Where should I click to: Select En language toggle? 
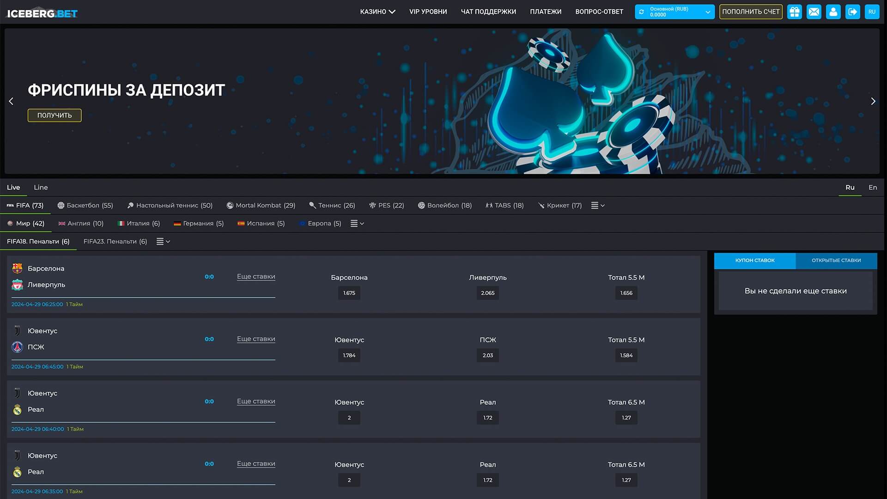tap(873, 187)
